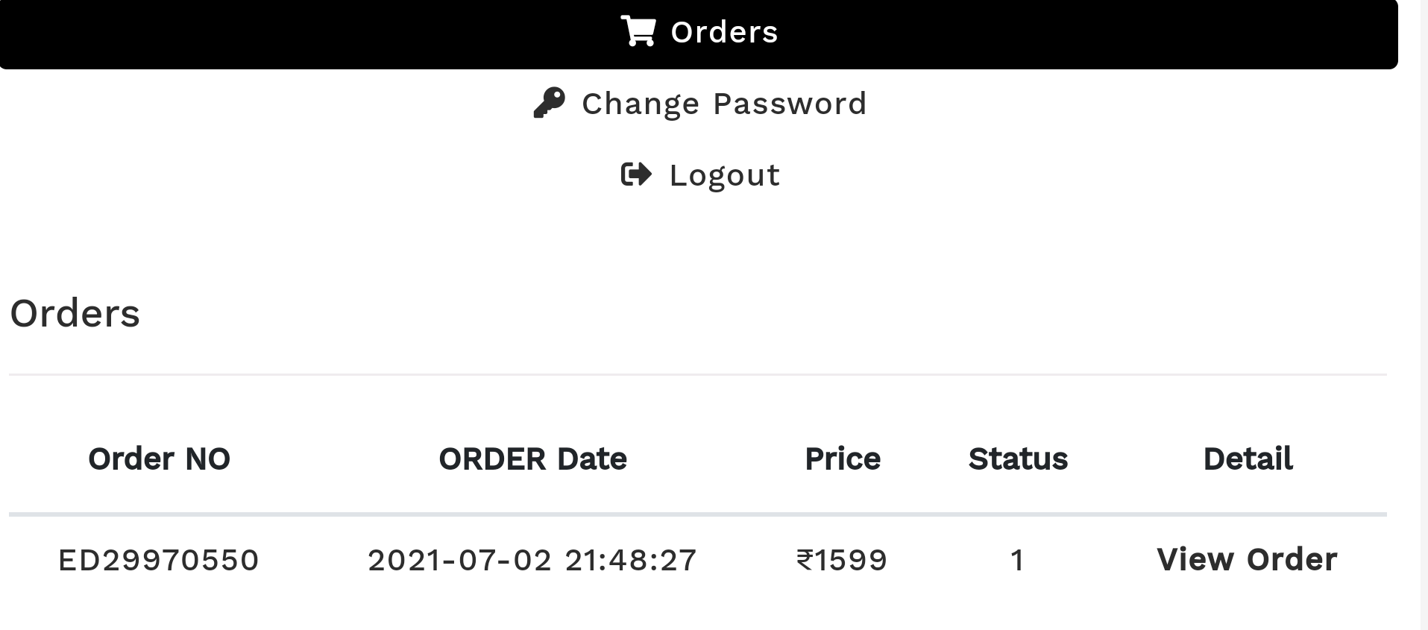
Task: Click the status value 1
Action: click(1017, 560)
